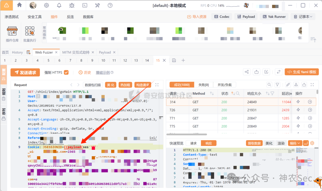
Task: Click the Cookie line in request editor
Action: (x=95, y=147)
